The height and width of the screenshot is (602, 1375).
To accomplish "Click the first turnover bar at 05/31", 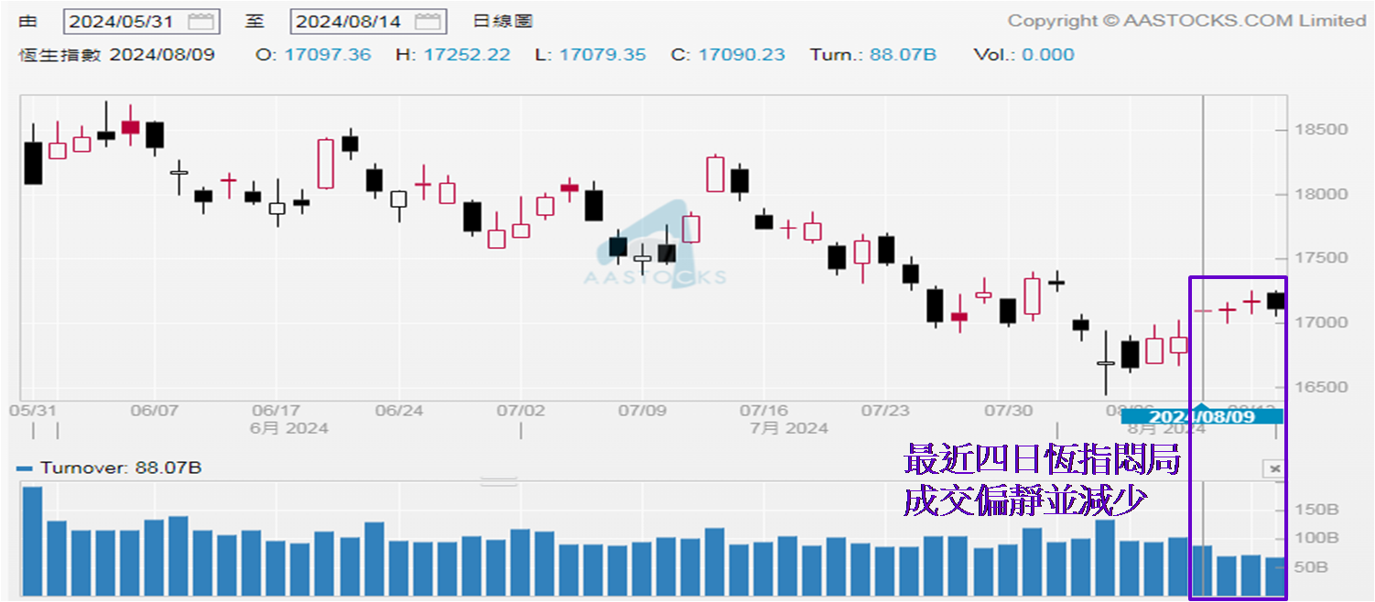I will (x=33, y=542).
